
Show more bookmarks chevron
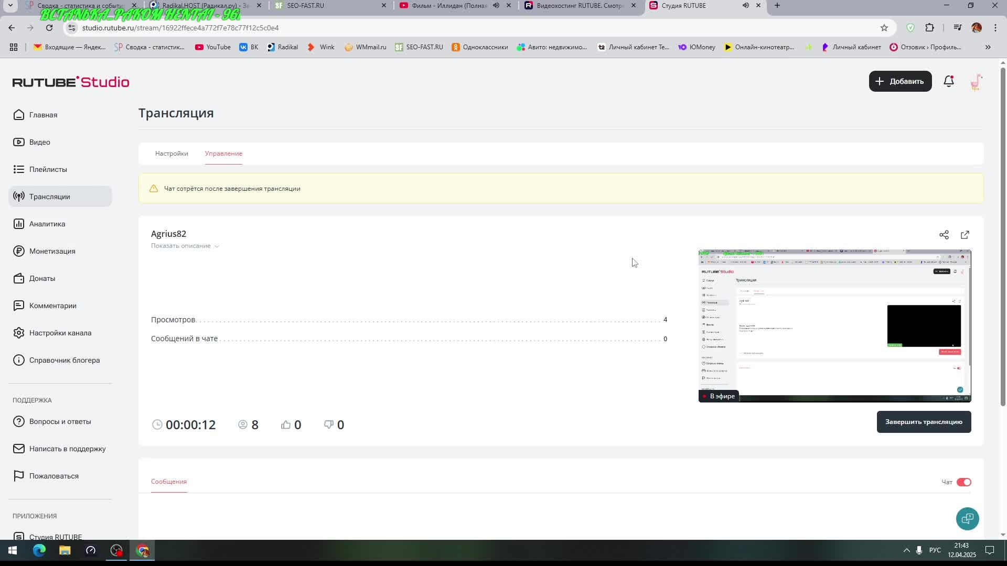pyautogui.click(x=988, y=47)
